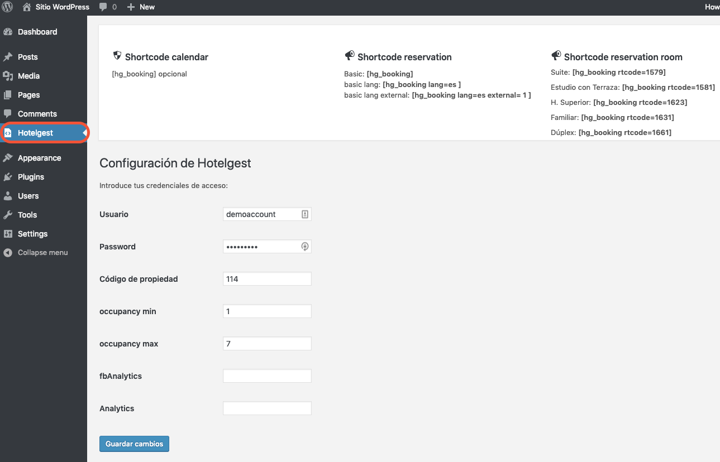This screenshot has width=720, height=462.
Task: Focus the Password input field
Action: click(267, 247)
